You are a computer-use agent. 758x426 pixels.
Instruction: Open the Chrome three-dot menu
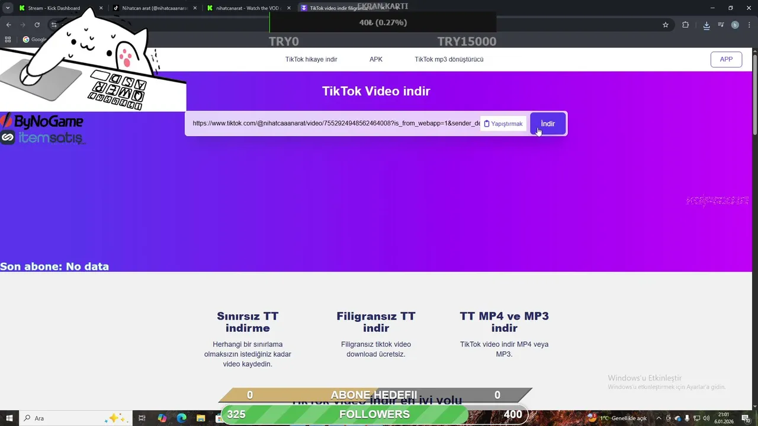point(749,25)
